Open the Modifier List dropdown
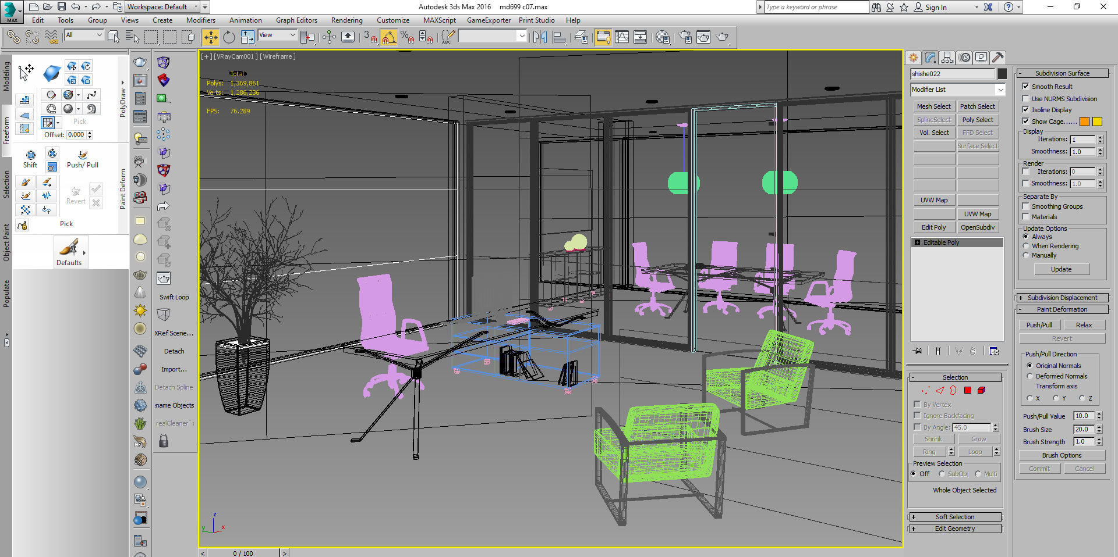This screenshot has width=1118, height=557. 958,90
